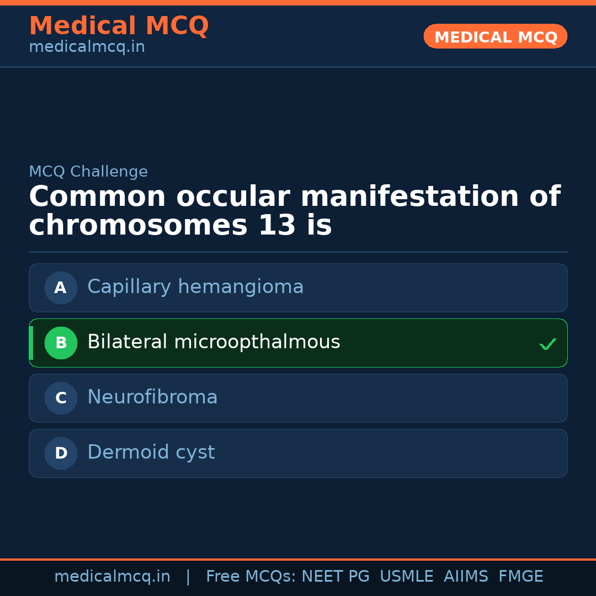This screenshot has height=596, width=596.
Task: Click the letter C circle badge
Action: coord(61,398)
